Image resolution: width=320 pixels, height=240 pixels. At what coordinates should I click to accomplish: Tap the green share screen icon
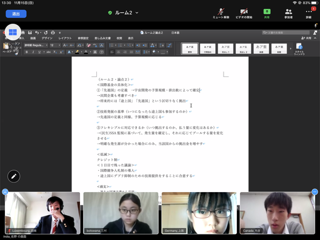(267, 12)
